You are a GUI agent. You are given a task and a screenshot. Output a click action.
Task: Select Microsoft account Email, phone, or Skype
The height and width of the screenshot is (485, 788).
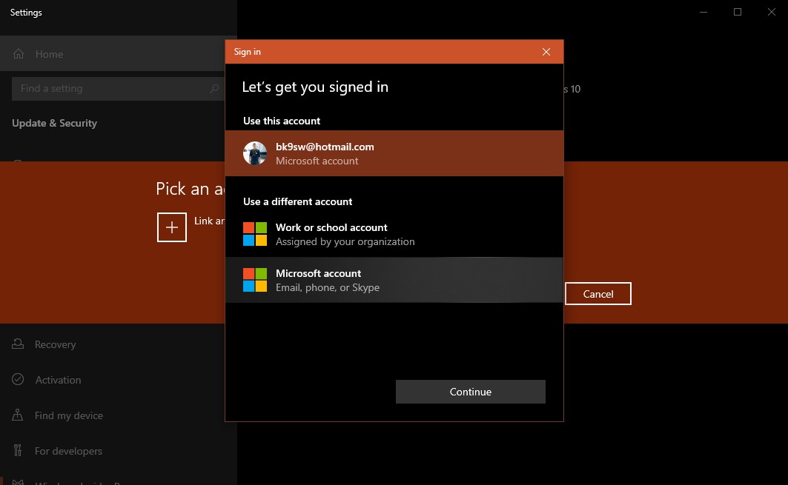[x=394, y=280]
